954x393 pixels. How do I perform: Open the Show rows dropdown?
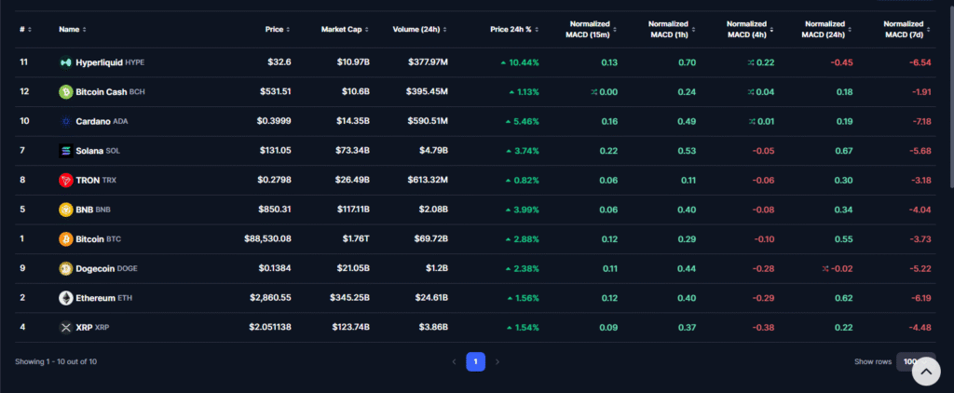915,361
